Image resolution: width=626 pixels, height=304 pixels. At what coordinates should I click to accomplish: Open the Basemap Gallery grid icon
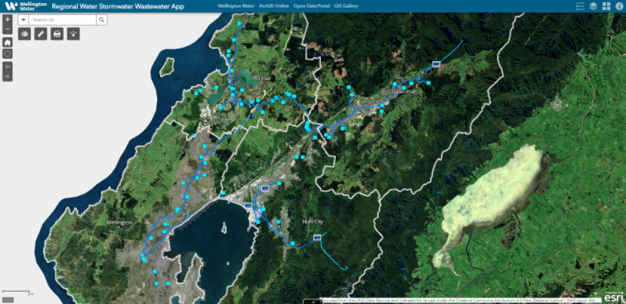(606, 6)
